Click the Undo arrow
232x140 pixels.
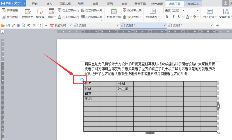coord(29,25)
